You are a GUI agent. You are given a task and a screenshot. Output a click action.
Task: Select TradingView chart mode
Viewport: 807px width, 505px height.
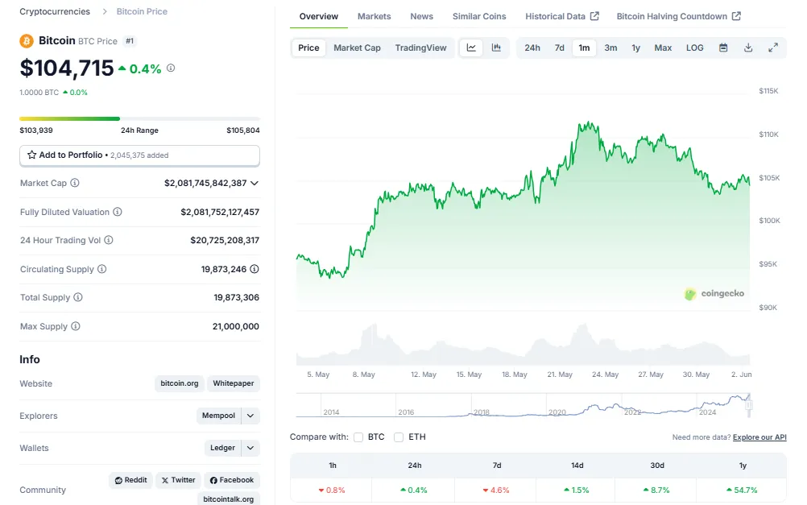420,48
